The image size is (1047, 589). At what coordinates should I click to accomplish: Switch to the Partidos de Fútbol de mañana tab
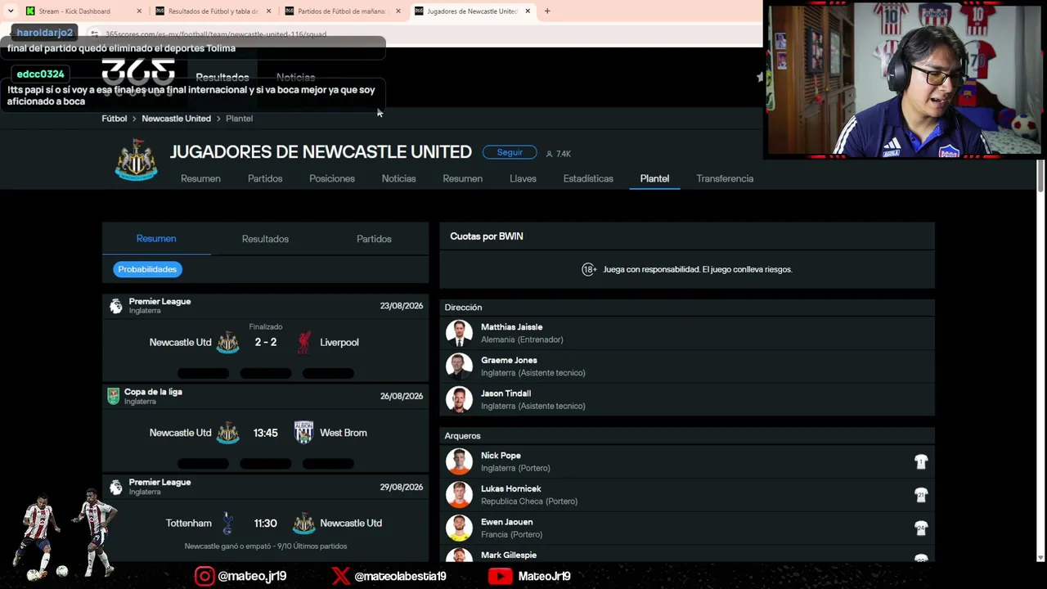coord(342,11)
